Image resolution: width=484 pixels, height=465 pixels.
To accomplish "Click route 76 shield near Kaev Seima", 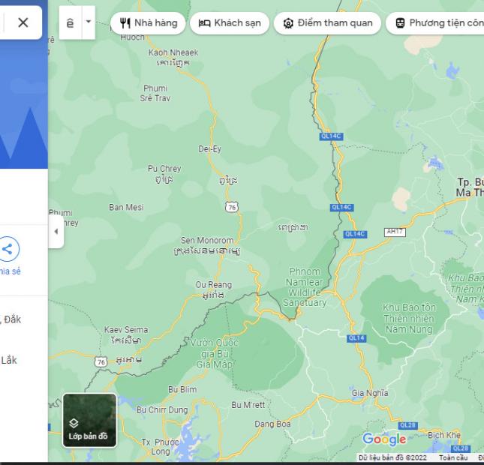I will click(x=101, y=361).
